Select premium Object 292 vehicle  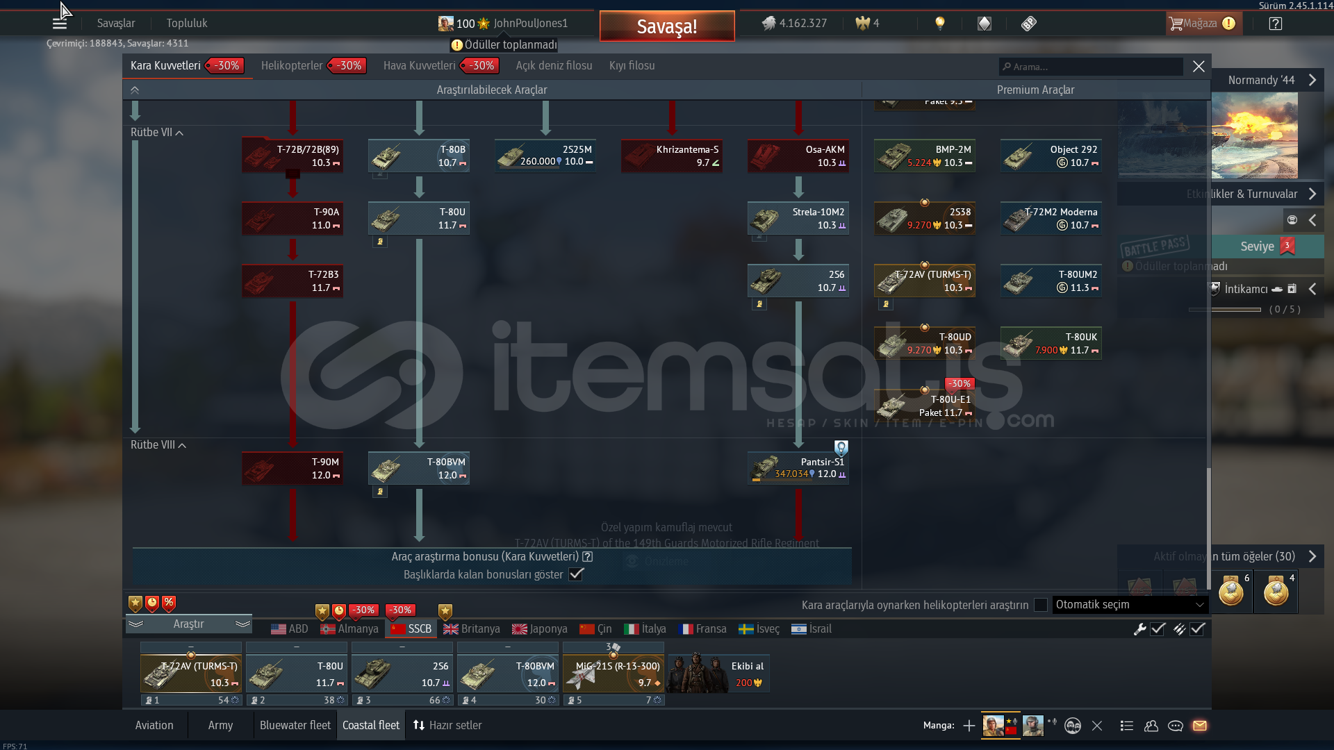(1051, 156)
